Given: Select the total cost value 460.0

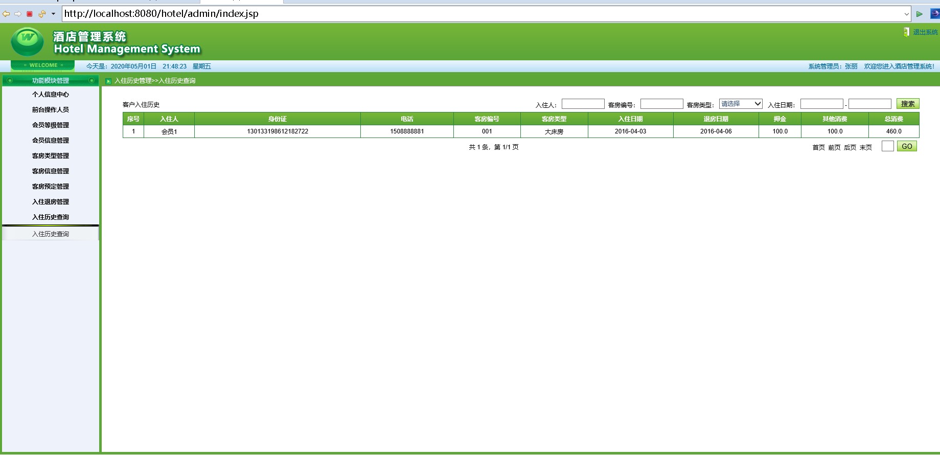Looking at the screenshot, I should click(894, 131).
